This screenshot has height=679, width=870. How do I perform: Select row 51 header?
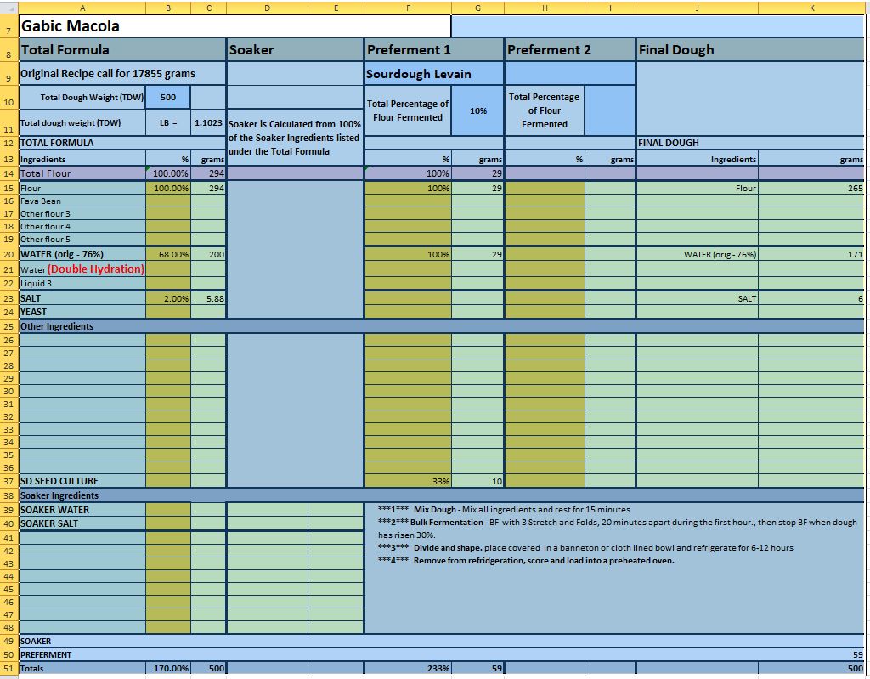[x=8, y=668]
